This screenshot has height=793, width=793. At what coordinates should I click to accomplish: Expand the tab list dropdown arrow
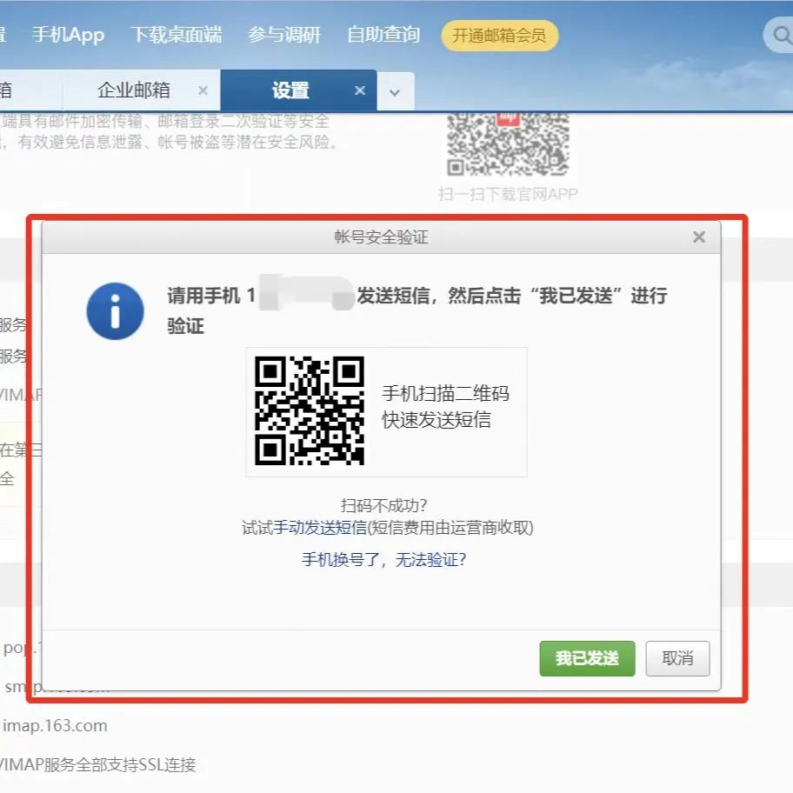[x=395, y=92]
